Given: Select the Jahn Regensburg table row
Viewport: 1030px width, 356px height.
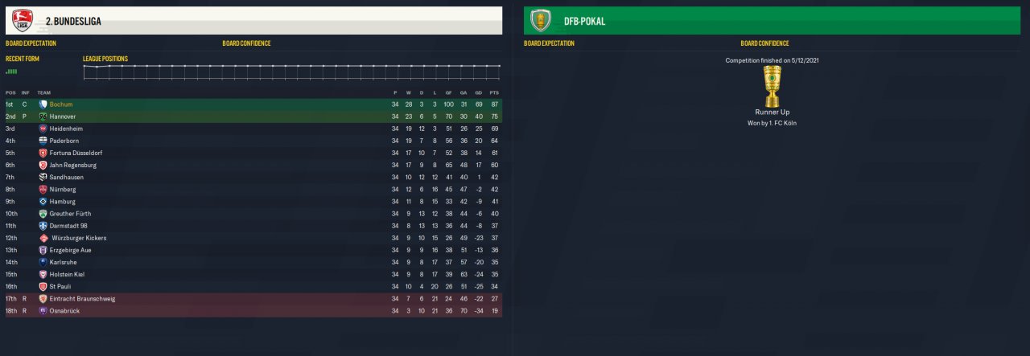Looking at the screenshot, I should tap(253, 165).
